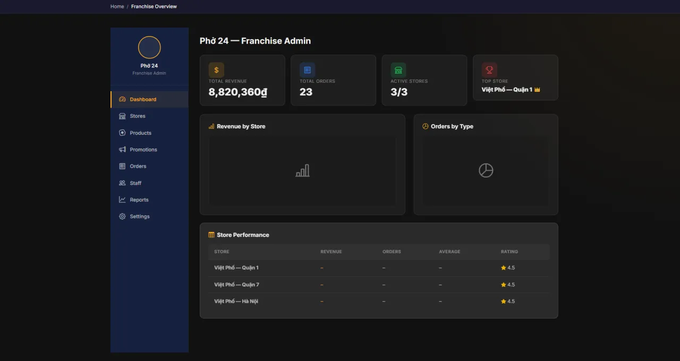Open the Products page
This screenshot has width=680, height=361.
[x=149, y=133]
